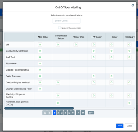138x132 pixels.
Task: Jump to the first page of results
Action: (45, 113)
